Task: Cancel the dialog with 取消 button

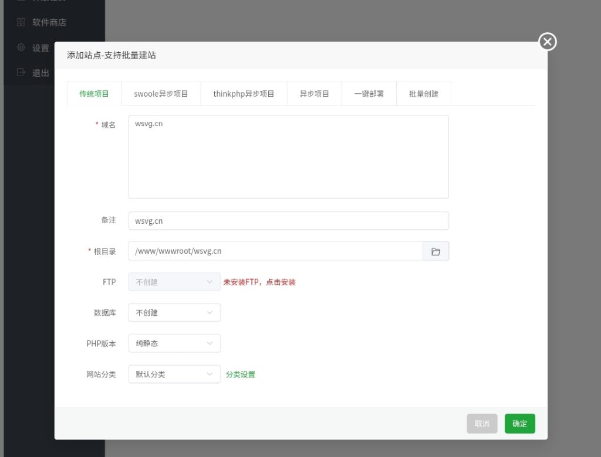Action: click(482, 423)
